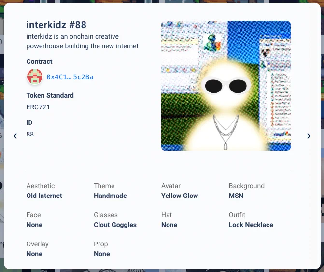
Task: Click the MSN background value
Action: pos(236,196)
